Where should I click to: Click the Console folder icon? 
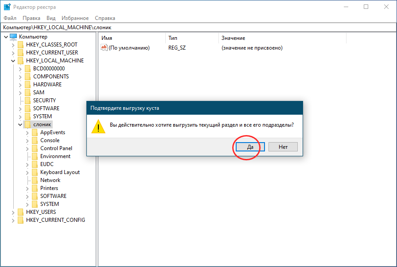(35, 140)
